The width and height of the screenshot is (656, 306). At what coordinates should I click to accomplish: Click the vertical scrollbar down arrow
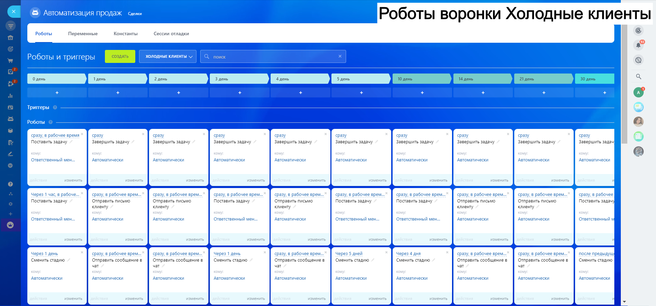[625, 302]
